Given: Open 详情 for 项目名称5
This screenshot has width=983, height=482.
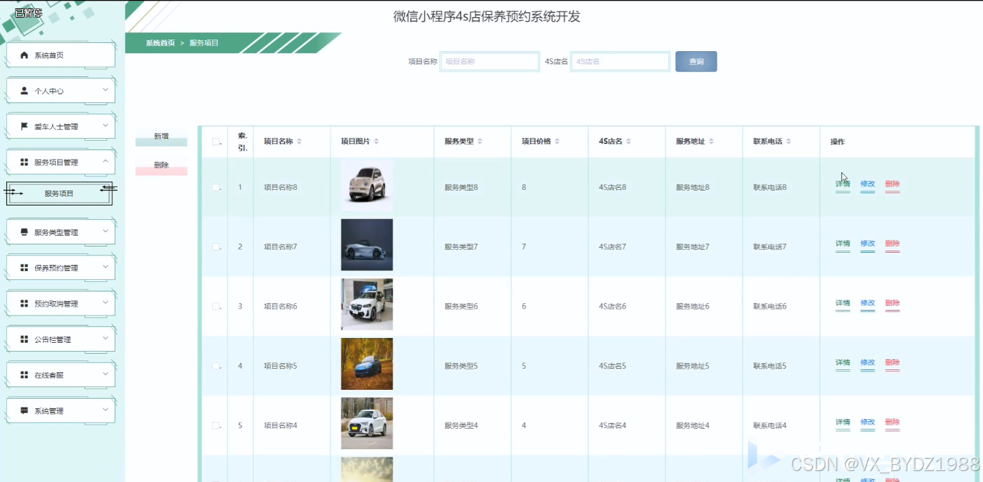Looking at the screenshot, I should 843,363.
